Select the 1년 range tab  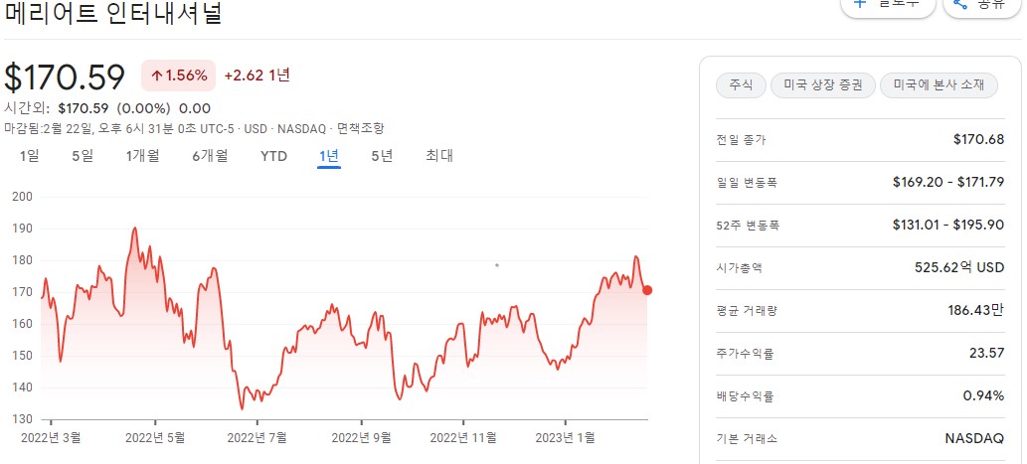point(329,156)
